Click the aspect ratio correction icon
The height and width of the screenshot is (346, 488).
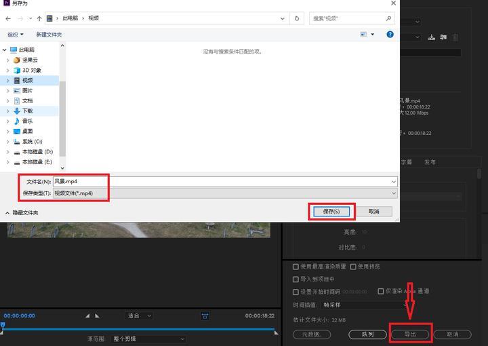(205, 316)
